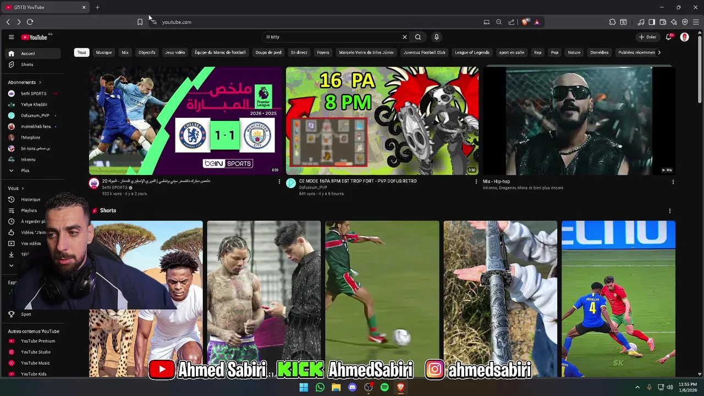Open the browser extensions puzzle icon
704x396 pixels.
[x=612, y=22]
